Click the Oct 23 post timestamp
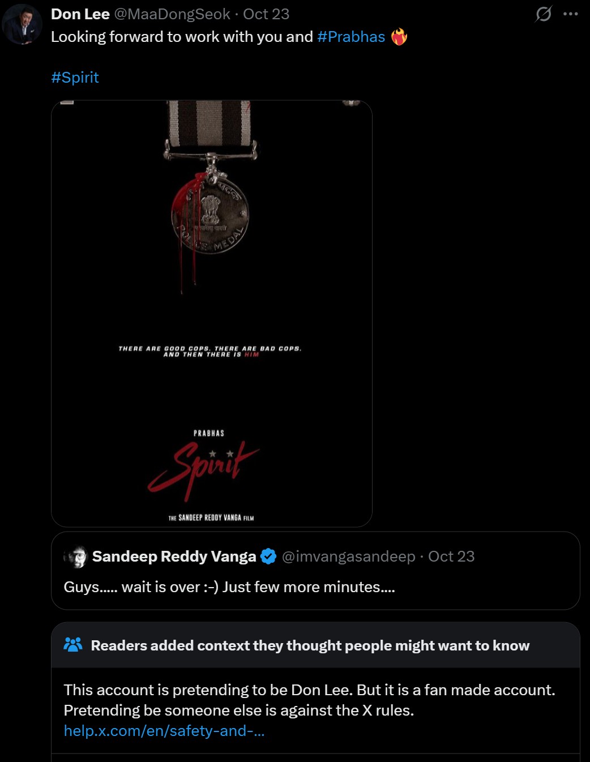590x762 pixels. tap(266, 14)
